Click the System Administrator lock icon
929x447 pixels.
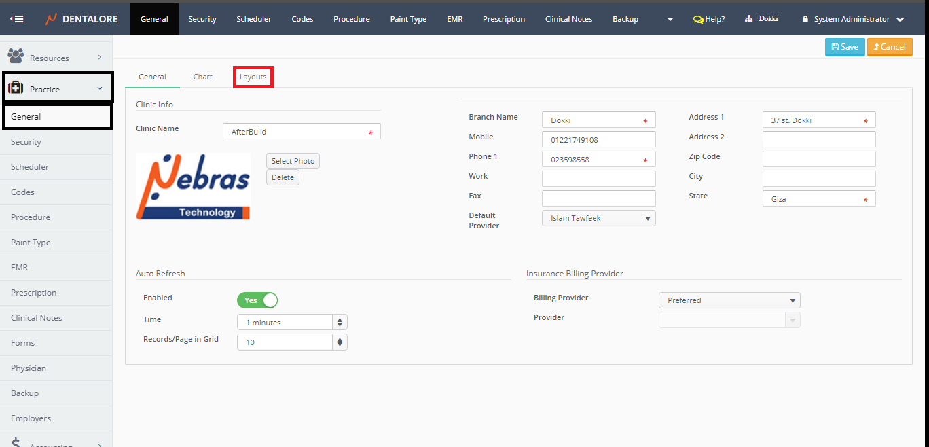click(x=805, y=19)
